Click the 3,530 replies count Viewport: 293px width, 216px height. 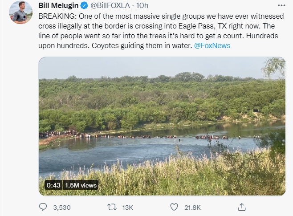click(62, 208)
